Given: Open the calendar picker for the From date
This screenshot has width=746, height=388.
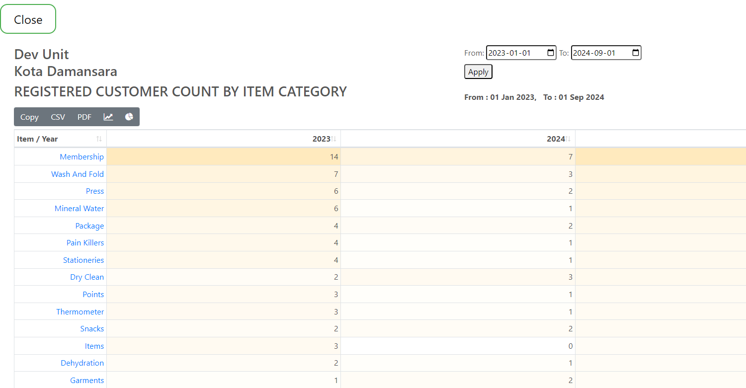Looking at the screenshot, I should [550, 53].
